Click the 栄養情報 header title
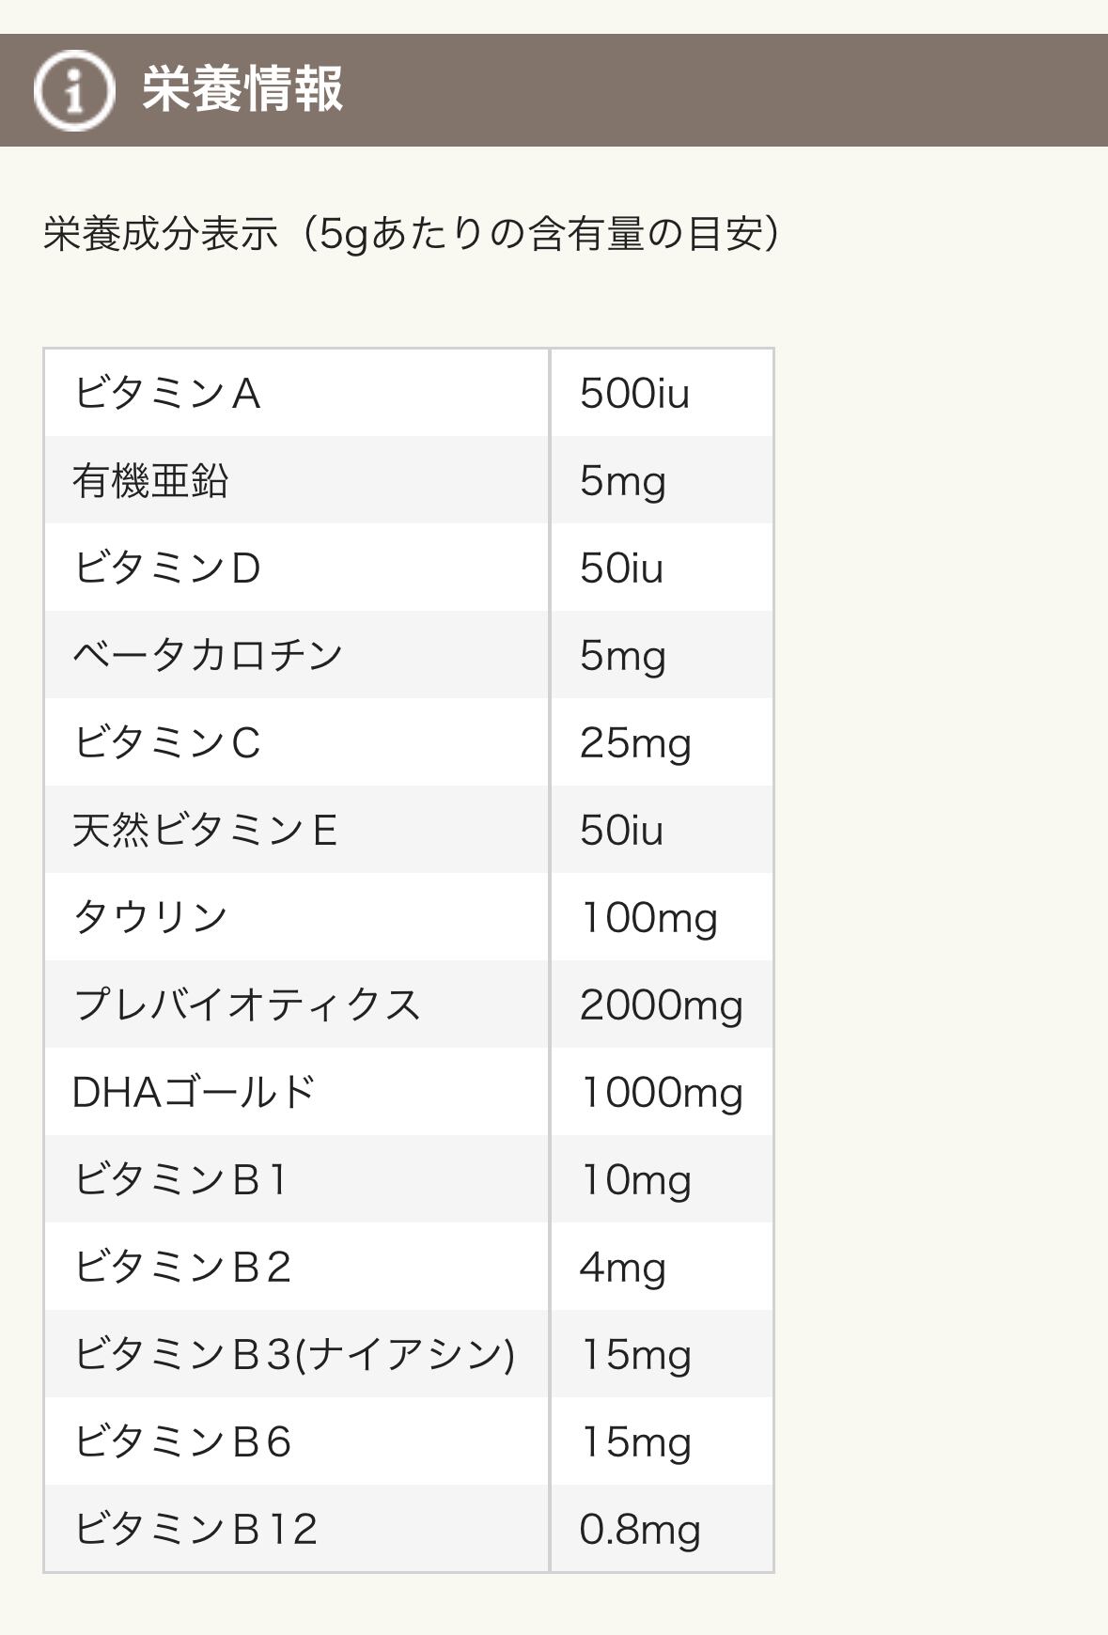The width and height of the screenshot is (1108, 1635). pos(242,90)
